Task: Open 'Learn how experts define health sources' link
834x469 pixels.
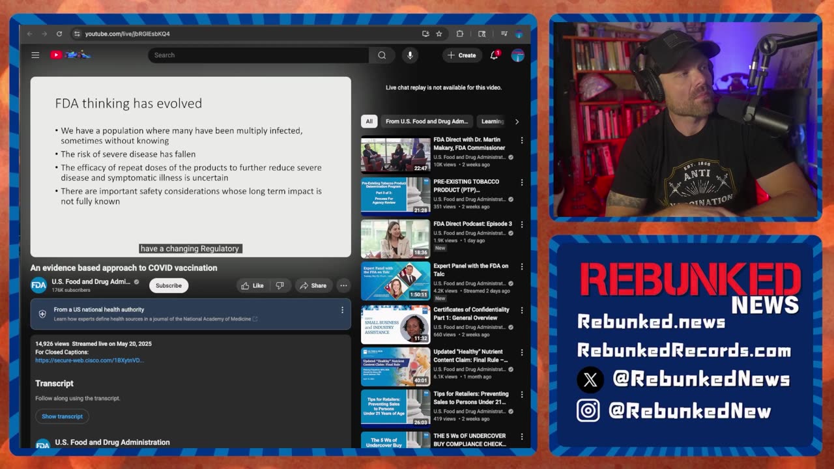Action: point(156,319)
